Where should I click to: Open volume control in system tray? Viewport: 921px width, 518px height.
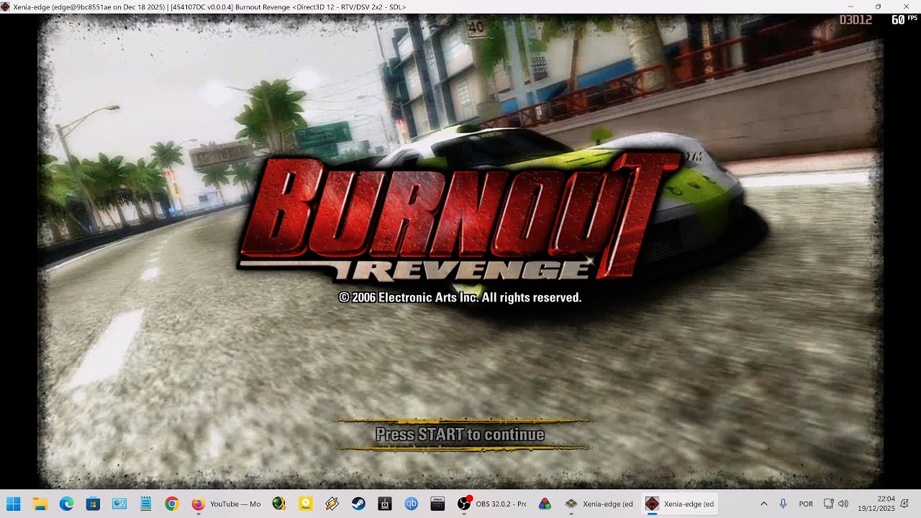(843, 504)
